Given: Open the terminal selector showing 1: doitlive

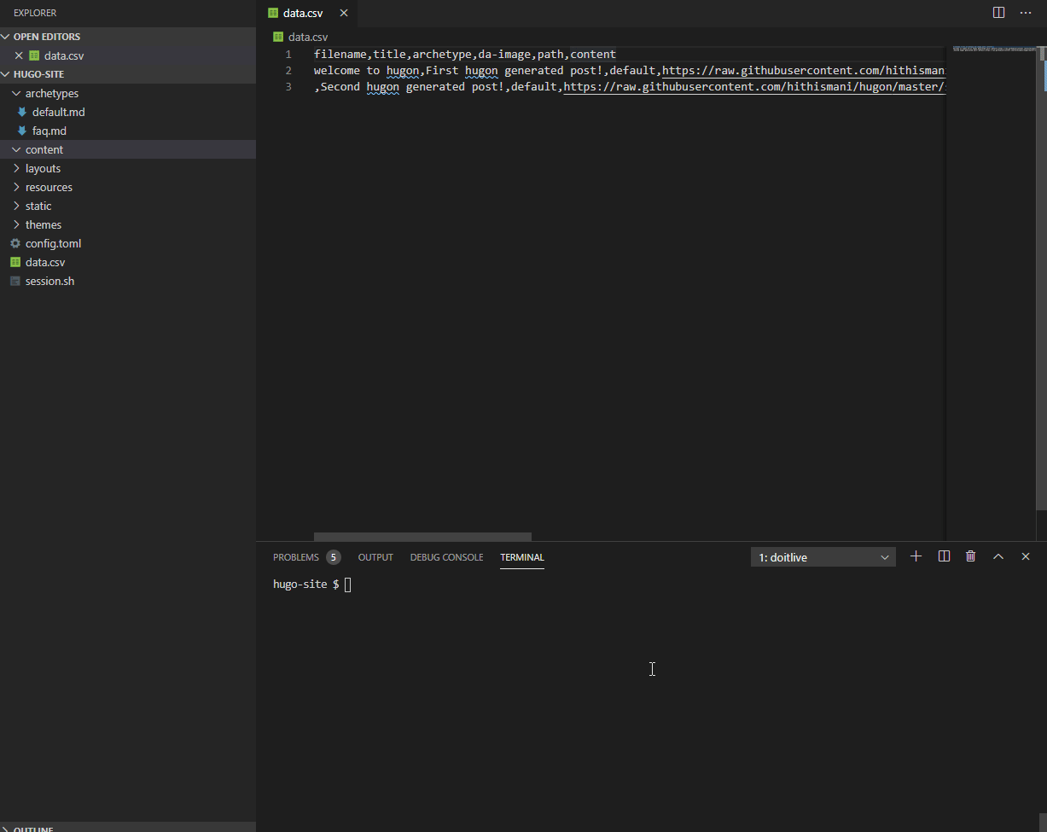Looking at the screenshot, I should (822, 556).
